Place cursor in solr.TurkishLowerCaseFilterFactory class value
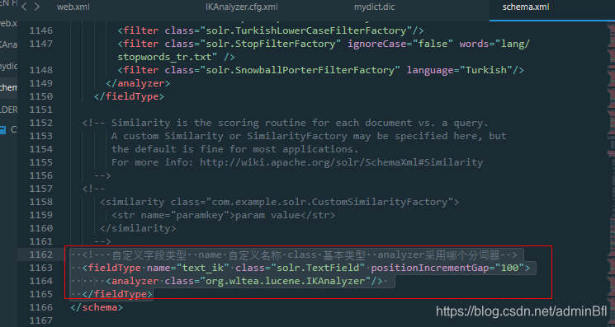 (306, 30)
